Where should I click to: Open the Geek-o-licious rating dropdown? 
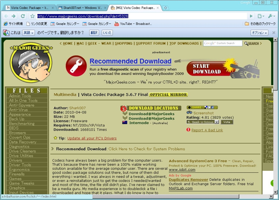coord(203,122)
